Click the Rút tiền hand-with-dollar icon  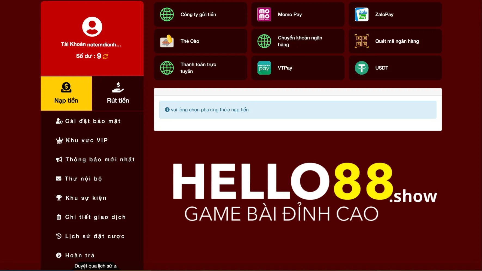pyautogui.click(x=118, y=87)
